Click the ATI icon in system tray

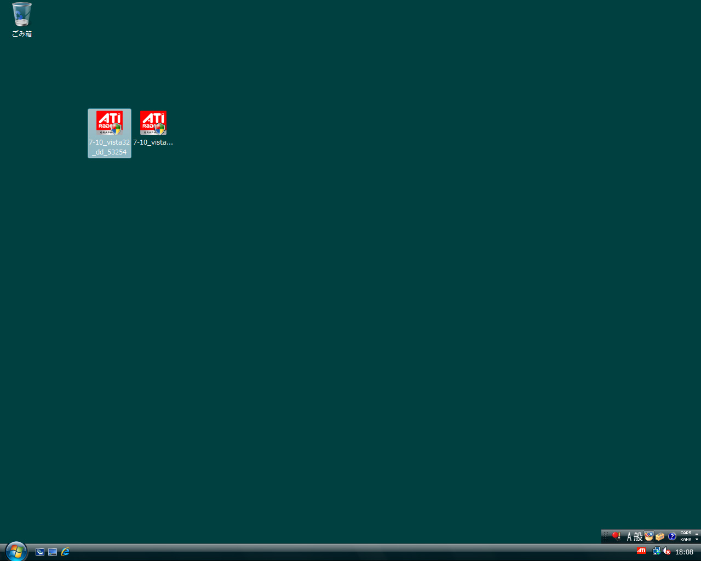tap(641, 551)
